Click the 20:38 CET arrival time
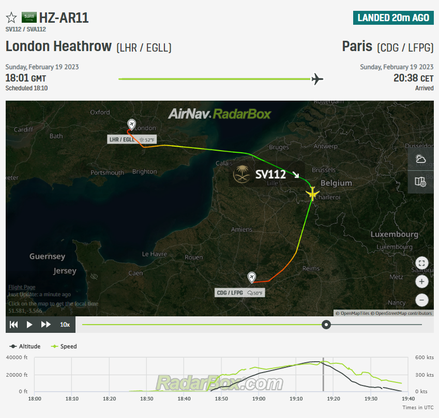Viewport: 439px width, 418px height. [414, 78]
